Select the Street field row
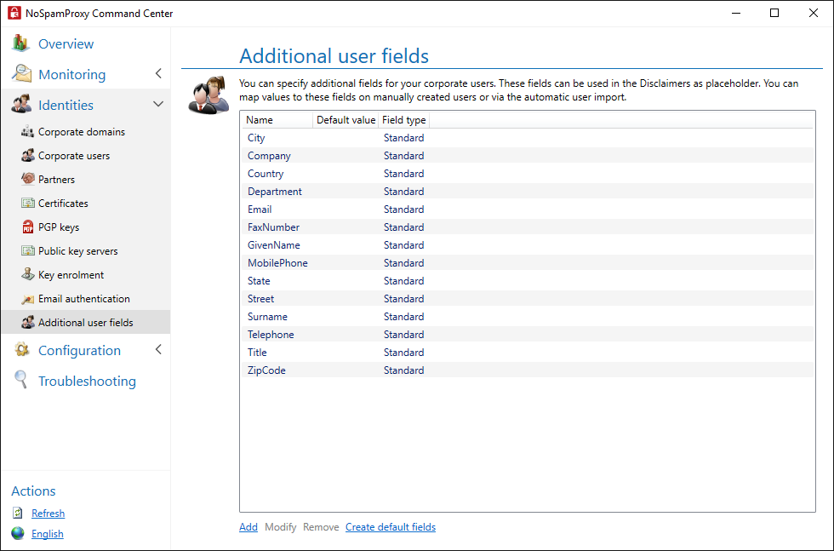 click(528, 299)
